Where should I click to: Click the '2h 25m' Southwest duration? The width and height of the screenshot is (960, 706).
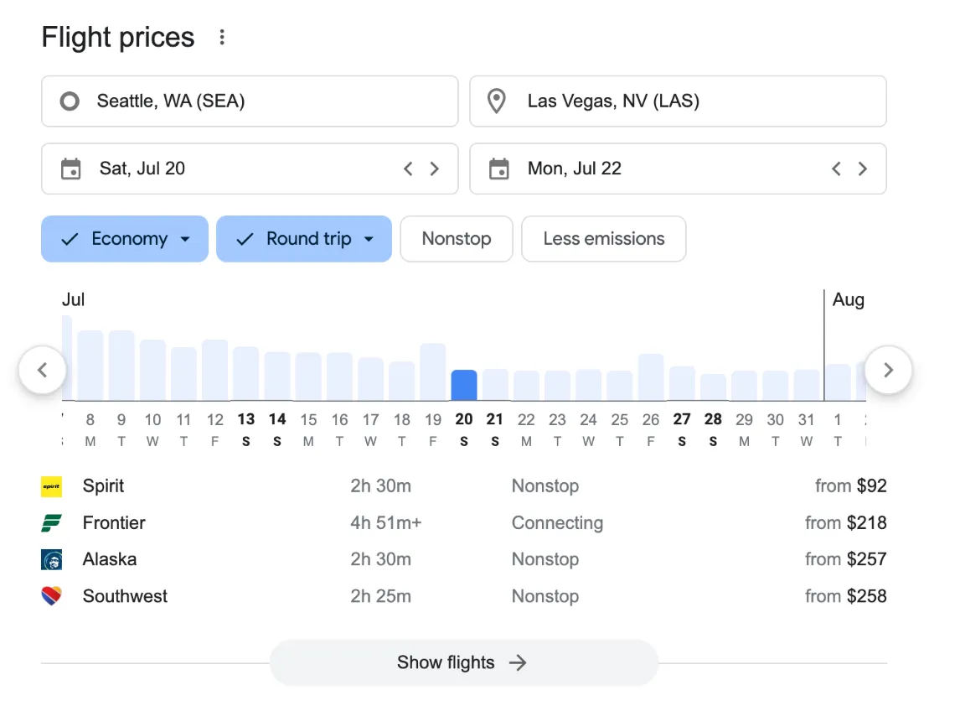tap(381, 596)
